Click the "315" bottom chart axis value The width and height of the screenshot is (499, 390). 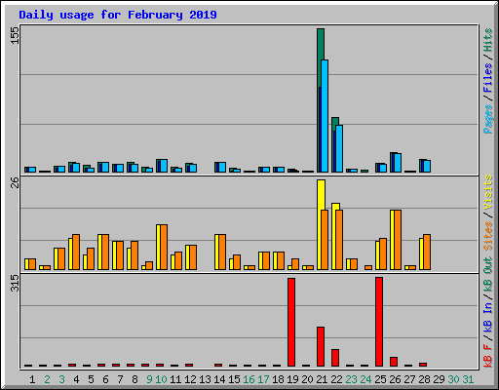coord(15,283)
